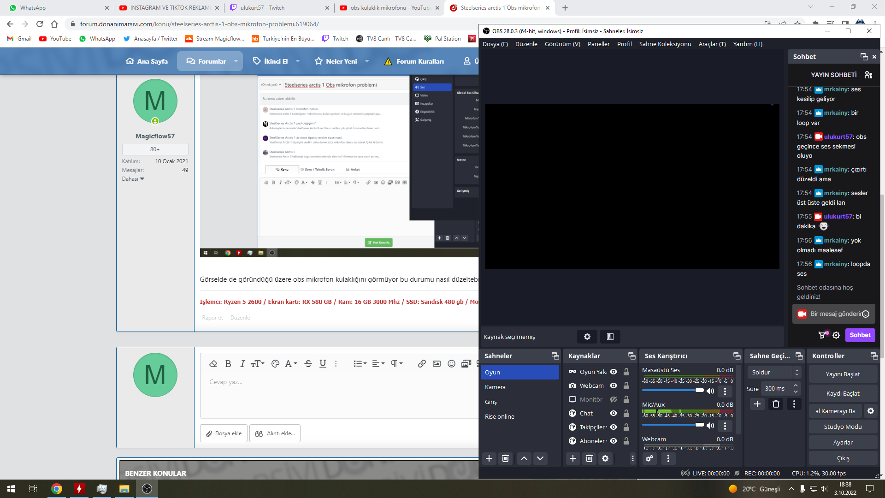This screenshot has width=885, height=498.
Task: Switch to ulukurt57 - Twitch browser tab
Action: click(x=279, y=8)
